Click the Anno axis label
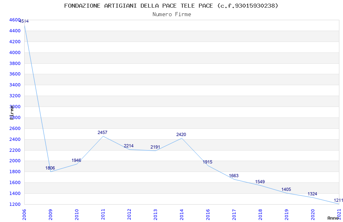The image size is (343, 222). (333, 218)
